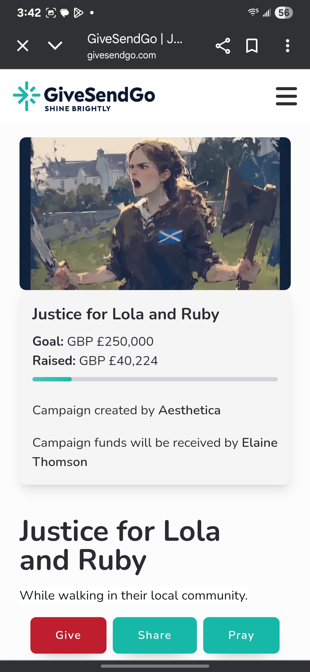This screenshot has height=672, width=310.
Task: Open the three-dot browser overflow menu
Action: [x=287, y=46]
